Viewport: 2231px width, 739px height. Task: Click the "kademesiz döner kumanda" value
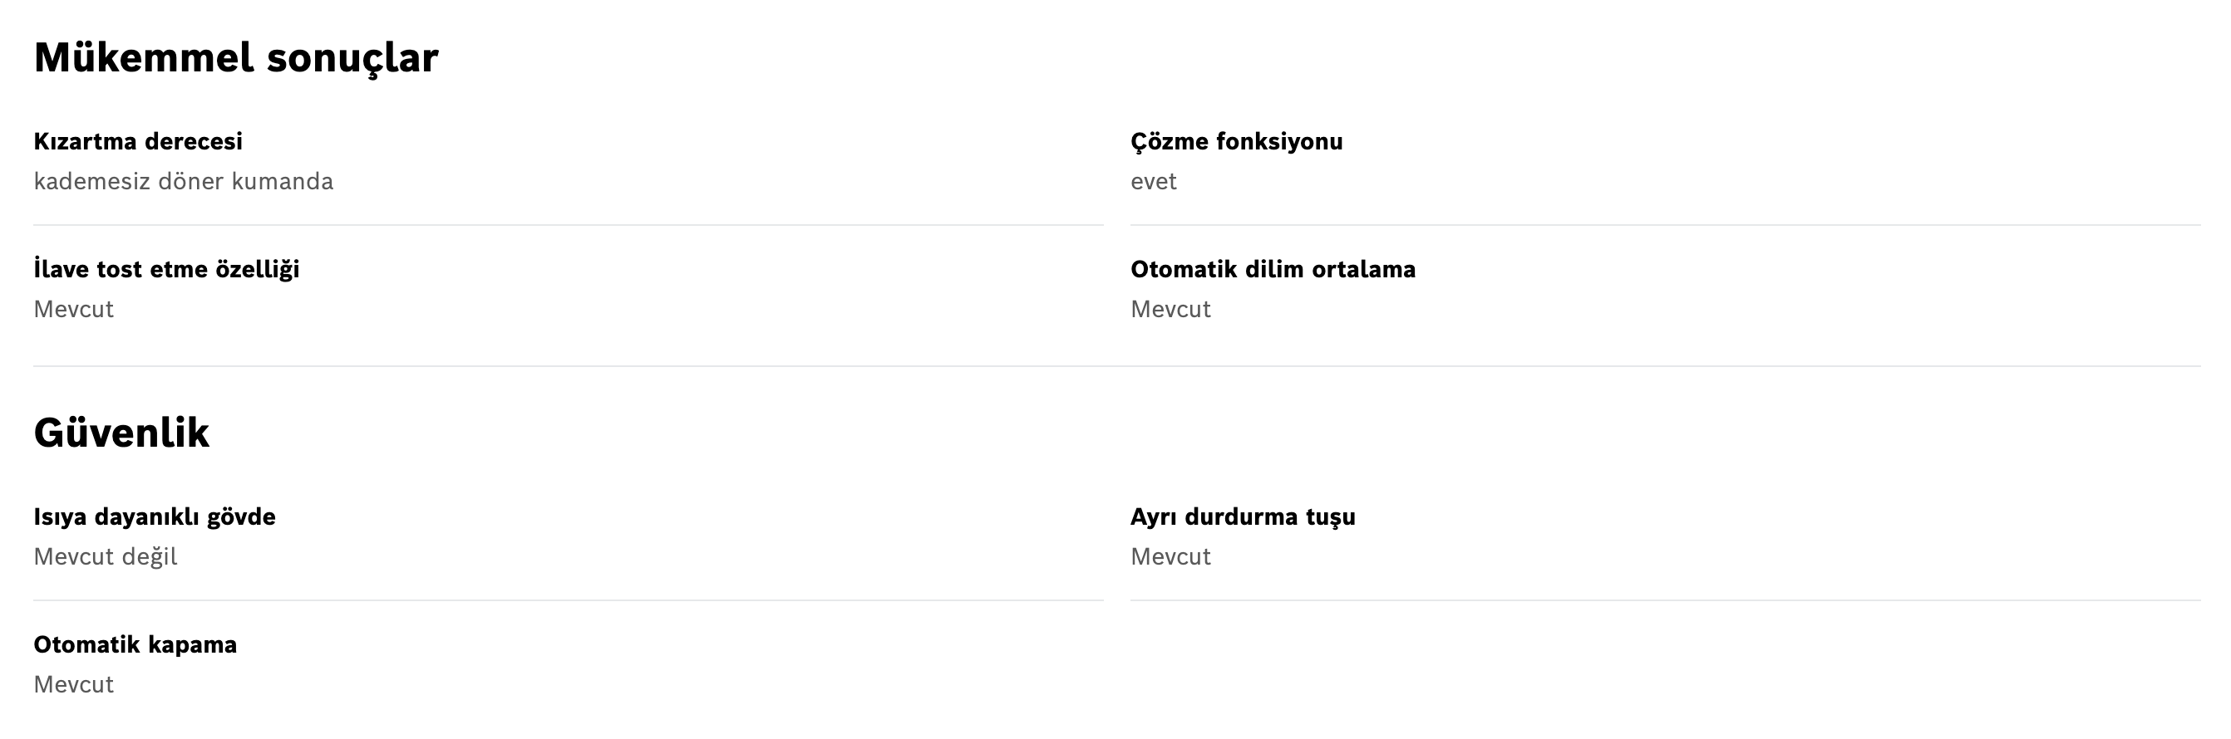(184, 181)
